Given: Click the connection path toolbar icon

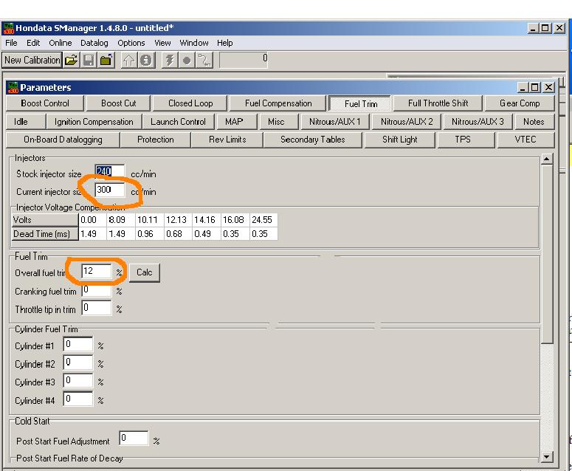Looking at the screenshot, I should (x=204, y=61).
